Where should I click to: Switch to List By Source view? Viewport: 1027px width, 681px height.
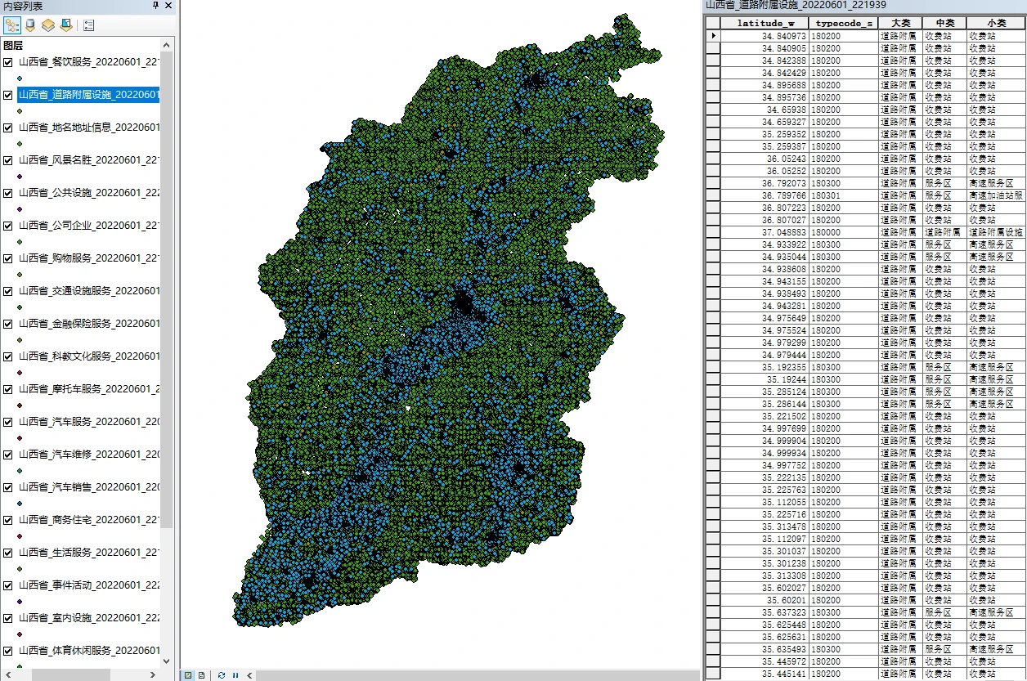[30, 25]
